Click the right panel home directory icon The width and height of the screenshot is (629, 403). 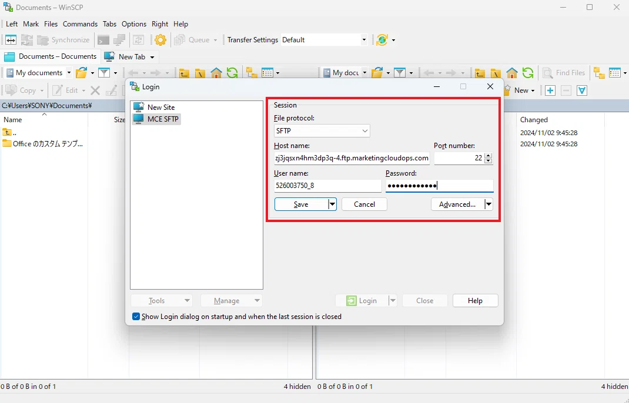pos(512,73)
